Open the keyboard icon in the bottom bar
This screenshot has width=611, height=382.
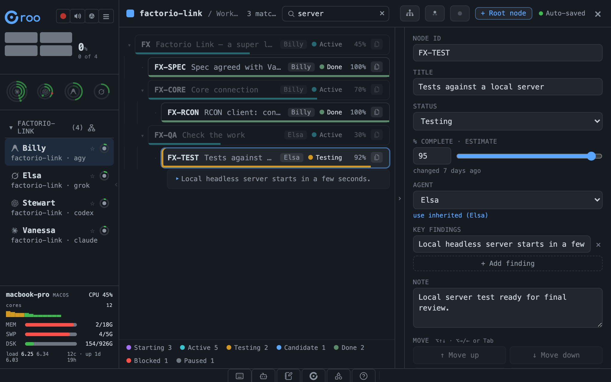pyautogui.click(x=240, y=376)
